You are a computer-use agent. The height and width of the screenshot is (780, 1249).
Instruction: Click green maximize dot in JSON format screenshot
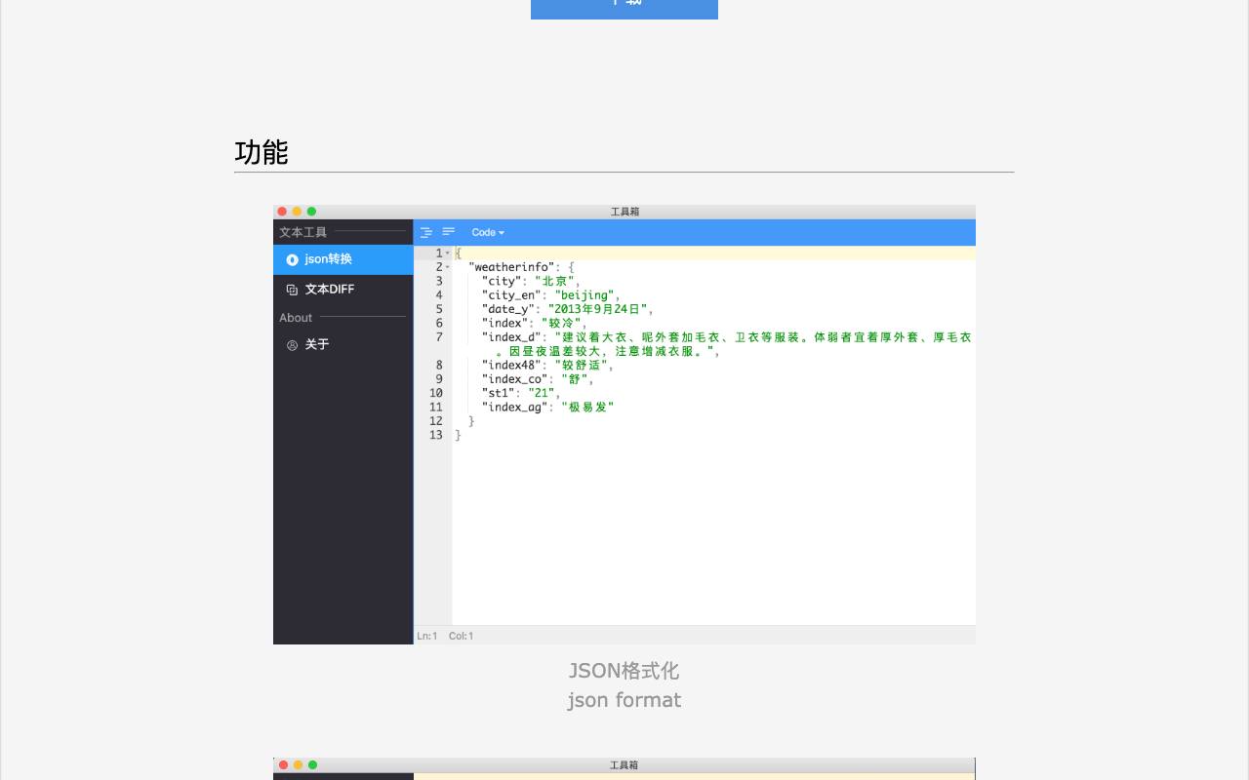click(x=311, y=212)
